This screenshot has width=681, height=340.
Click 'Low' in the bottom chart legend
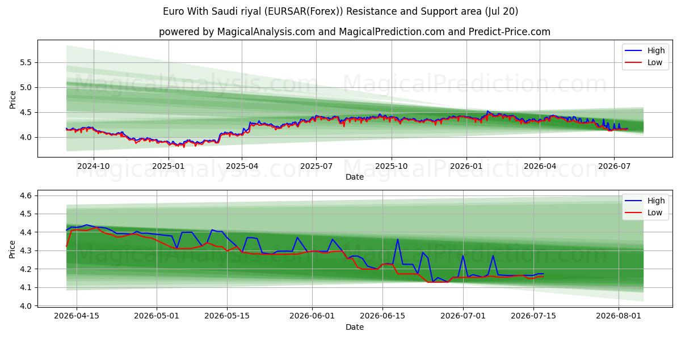[x=655, y=212]
